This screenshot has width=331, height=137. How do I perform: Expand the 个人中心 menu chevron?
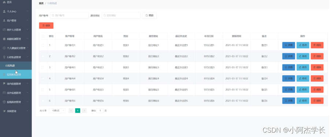tap(27, 11)
